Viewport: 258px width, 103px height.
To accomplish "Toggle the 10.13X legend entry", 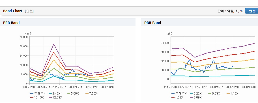I will click(x=37, y=97).
